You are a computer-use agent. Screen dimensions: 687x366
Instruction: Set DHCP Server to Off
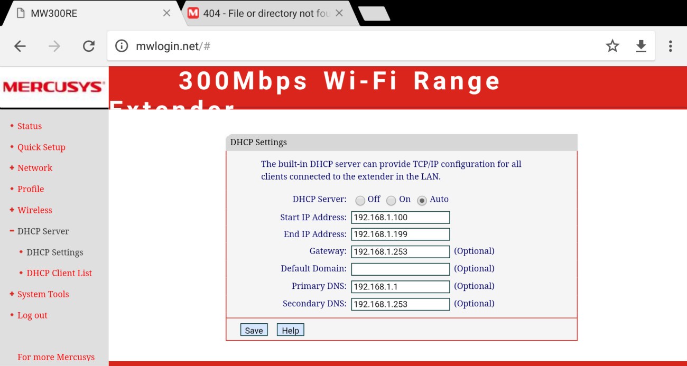tap(360, 201)
